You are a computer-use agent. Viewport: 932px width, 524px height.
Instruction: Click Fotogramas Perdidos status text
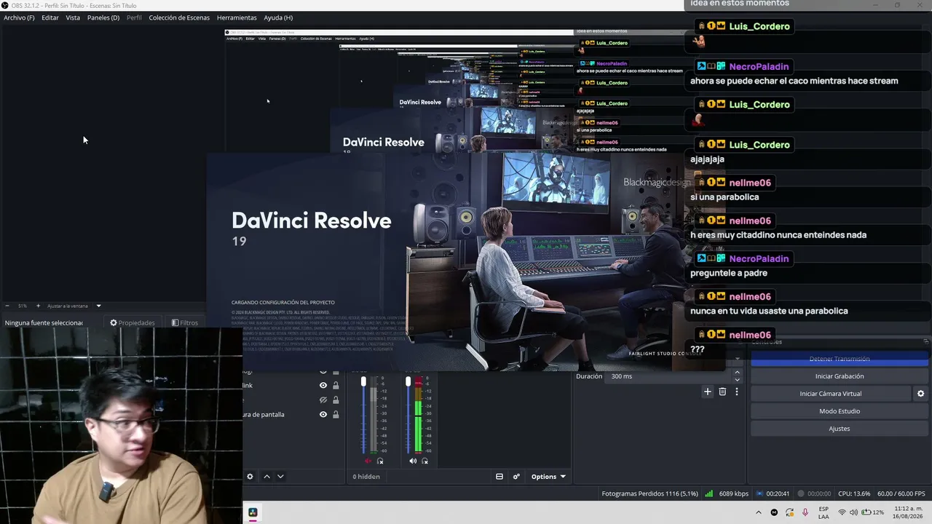coord(649,493)
